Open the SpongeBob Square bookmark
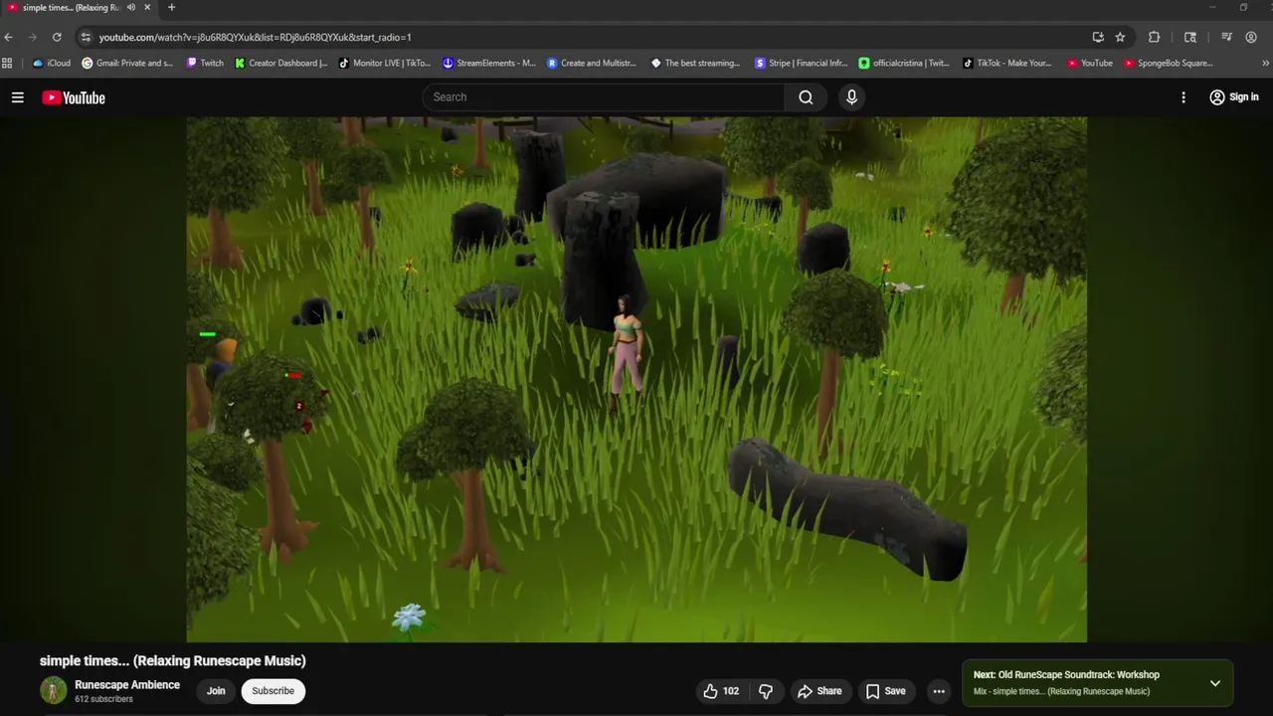The image size is (1273, 716). click(x=1168, y=63)
